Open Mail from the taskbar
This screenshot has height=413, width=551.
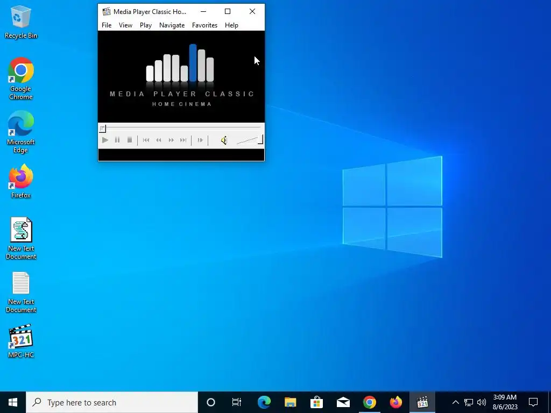click(x=343, y=402)
